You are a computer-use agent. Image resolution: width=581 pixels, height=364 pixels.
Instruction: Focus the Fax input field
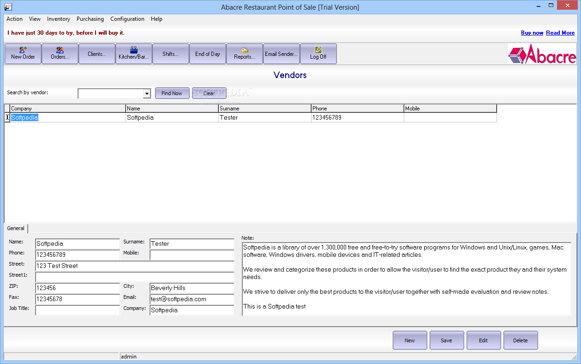click(78, 299)
